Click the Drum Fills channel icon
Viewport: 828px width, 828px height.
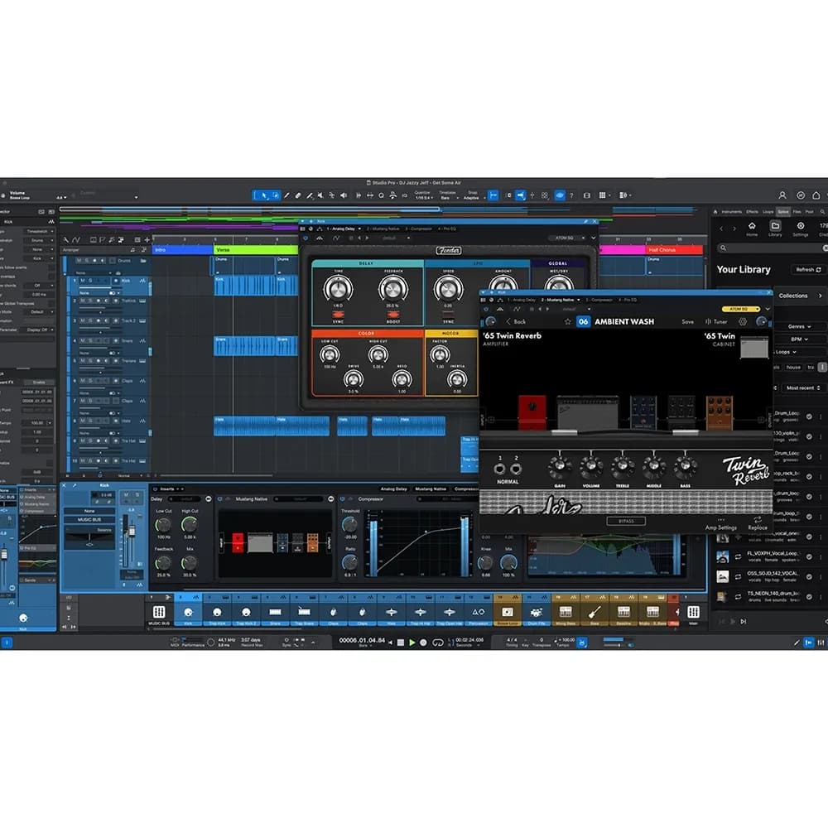[536, 612]
